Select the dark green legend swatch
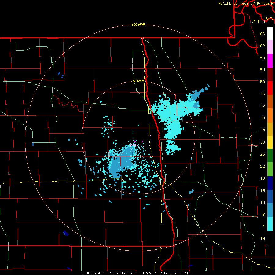 click(x=270, y=156)
